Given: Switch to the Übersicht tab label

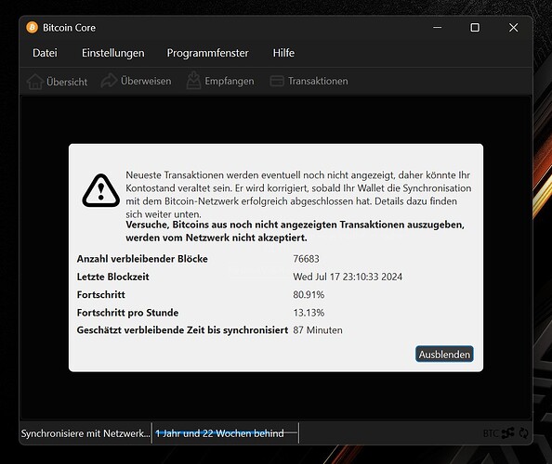Looking at the screenshot, I should point(67,82).
